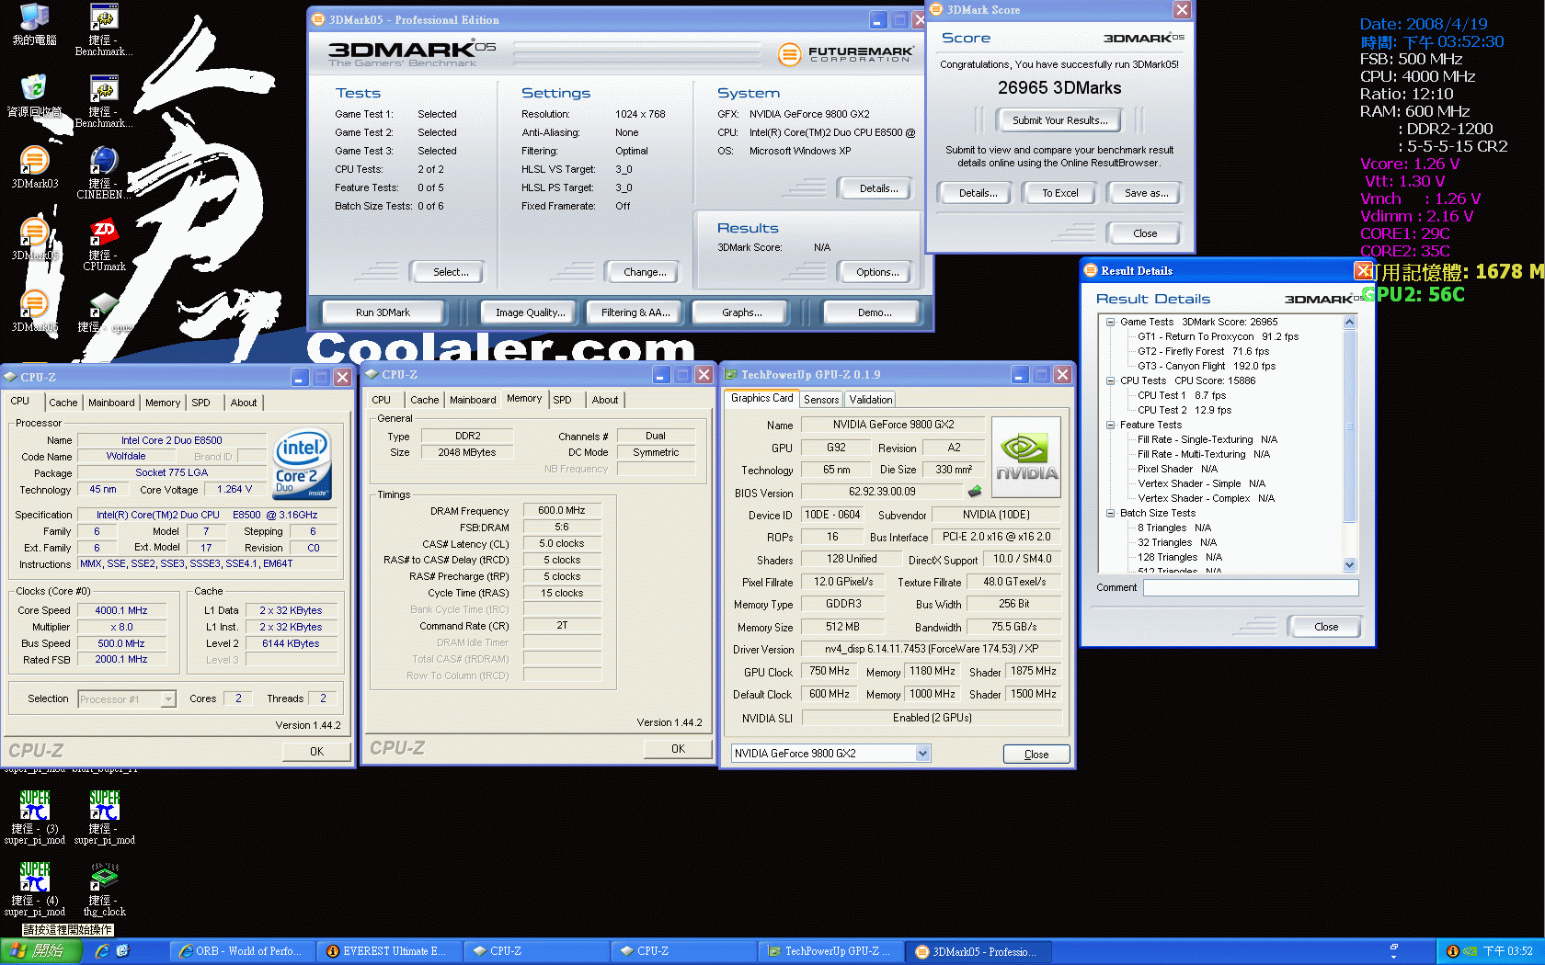The height and width of the screenshot is (965, 1545).
Task: Select CPU Test 1 result row
Action: coord(1182,395)
